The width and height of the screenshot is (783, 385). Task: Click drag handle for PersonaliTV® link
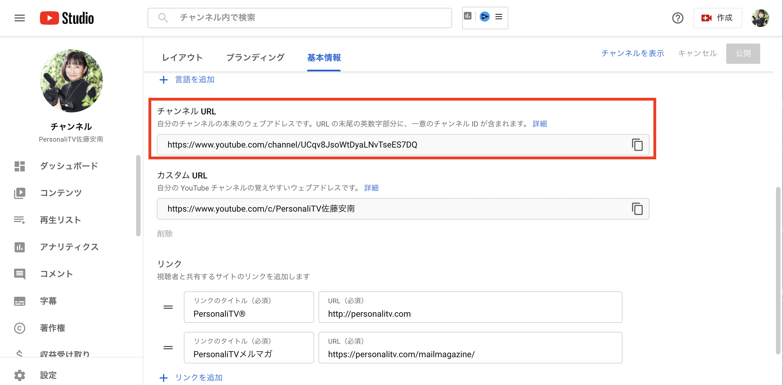(168, 307)
